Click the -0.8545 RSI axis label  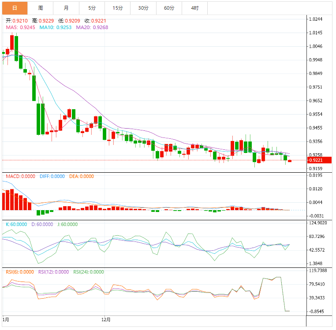coord(316,311)
